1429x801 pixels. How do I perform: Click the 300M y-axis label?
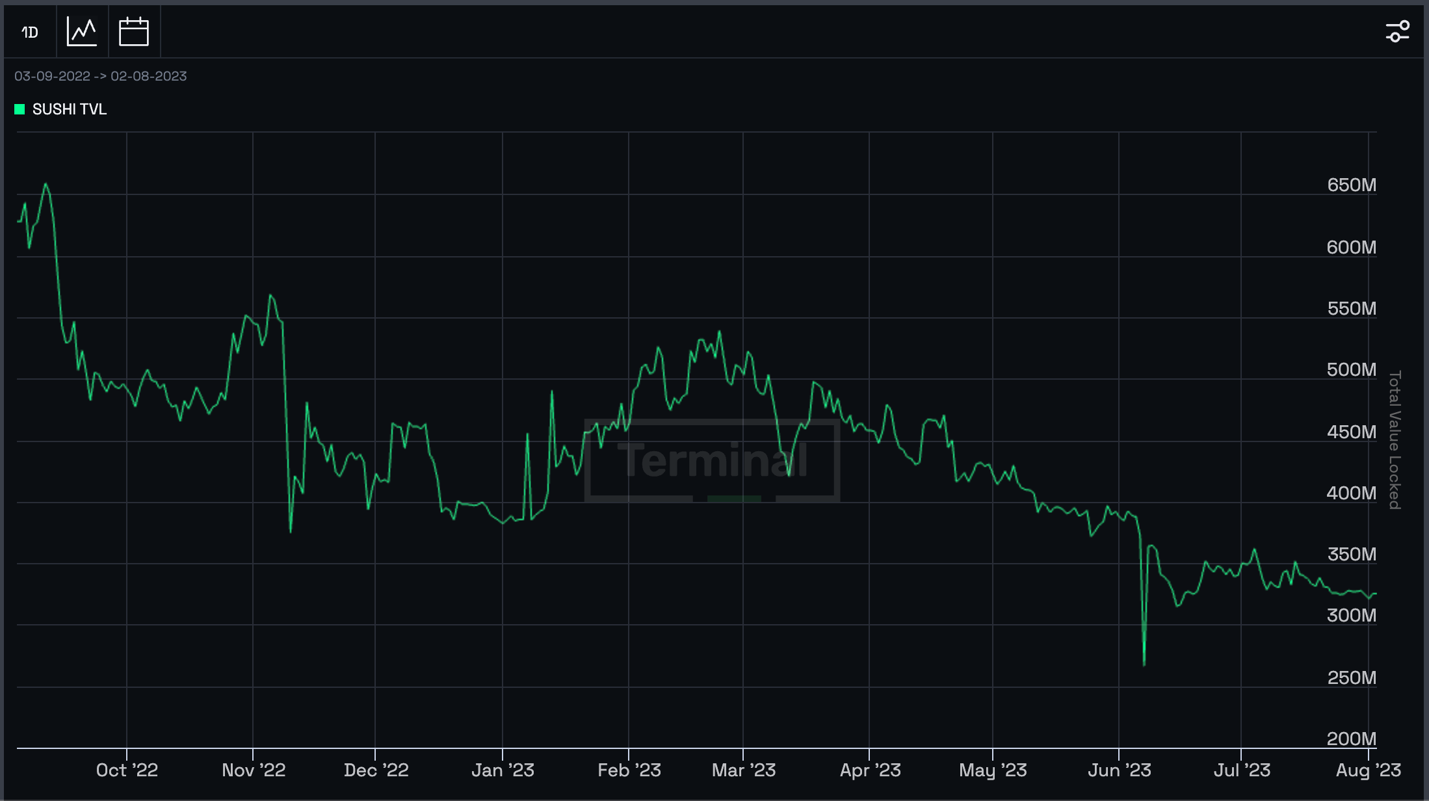tap(1352, 616)
